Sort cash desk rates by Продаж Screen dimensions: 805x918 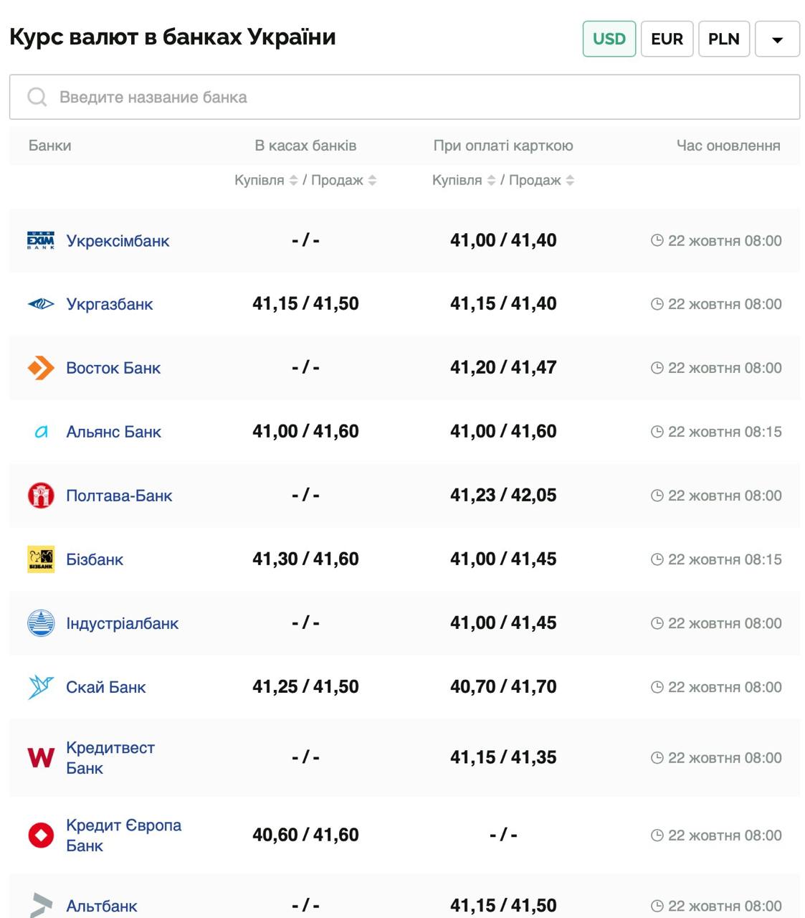click(x=372, y=181)
